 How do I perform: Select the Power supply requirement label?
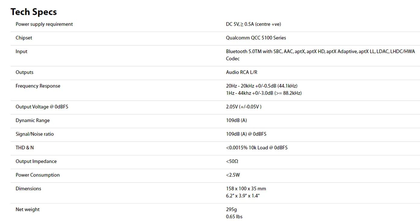coord(44,24)
